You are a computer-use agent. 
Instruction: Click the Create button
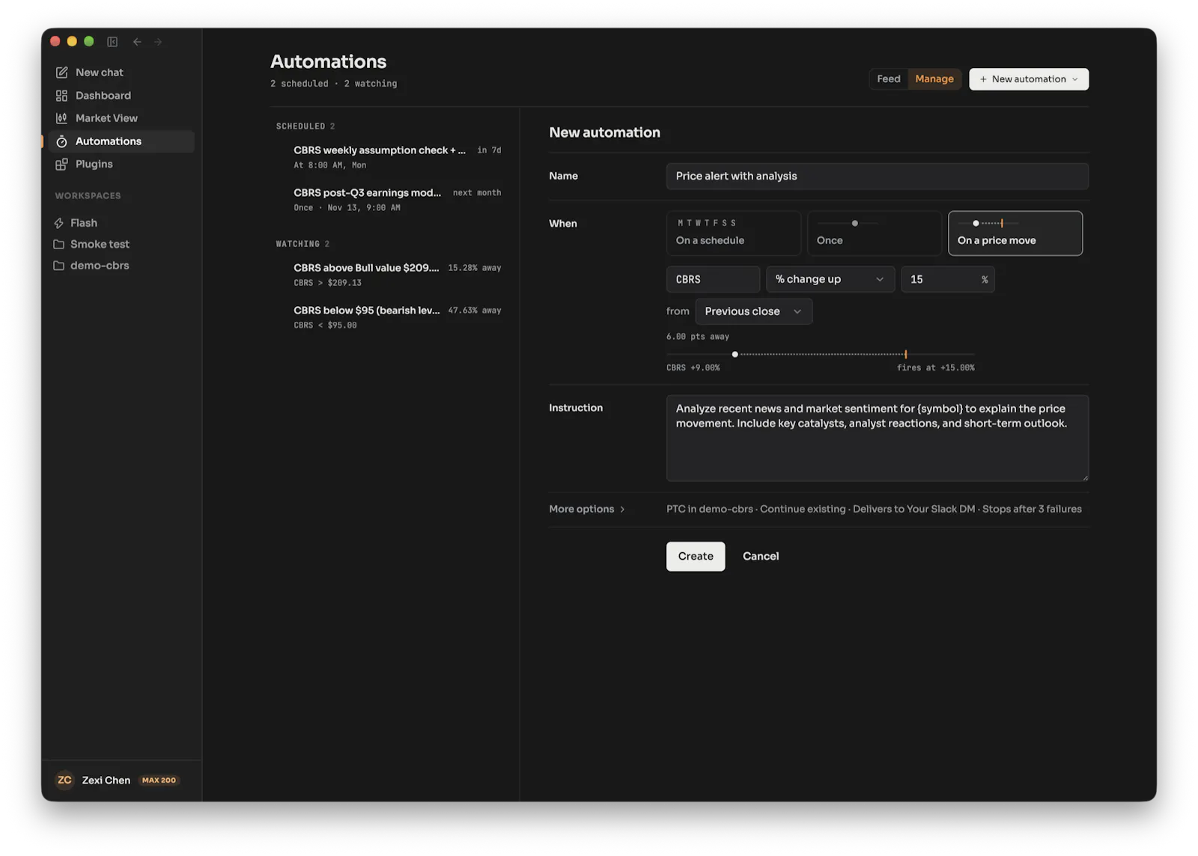[x=696, y=557]
